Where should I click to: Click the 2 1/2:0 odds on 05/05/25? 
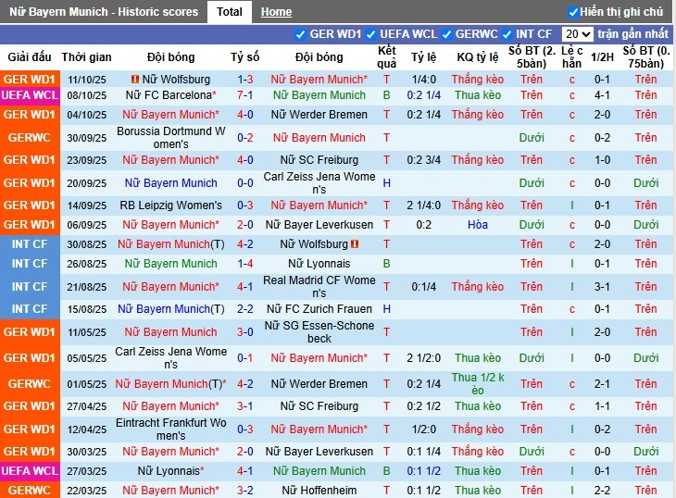(x=423, y=358)
